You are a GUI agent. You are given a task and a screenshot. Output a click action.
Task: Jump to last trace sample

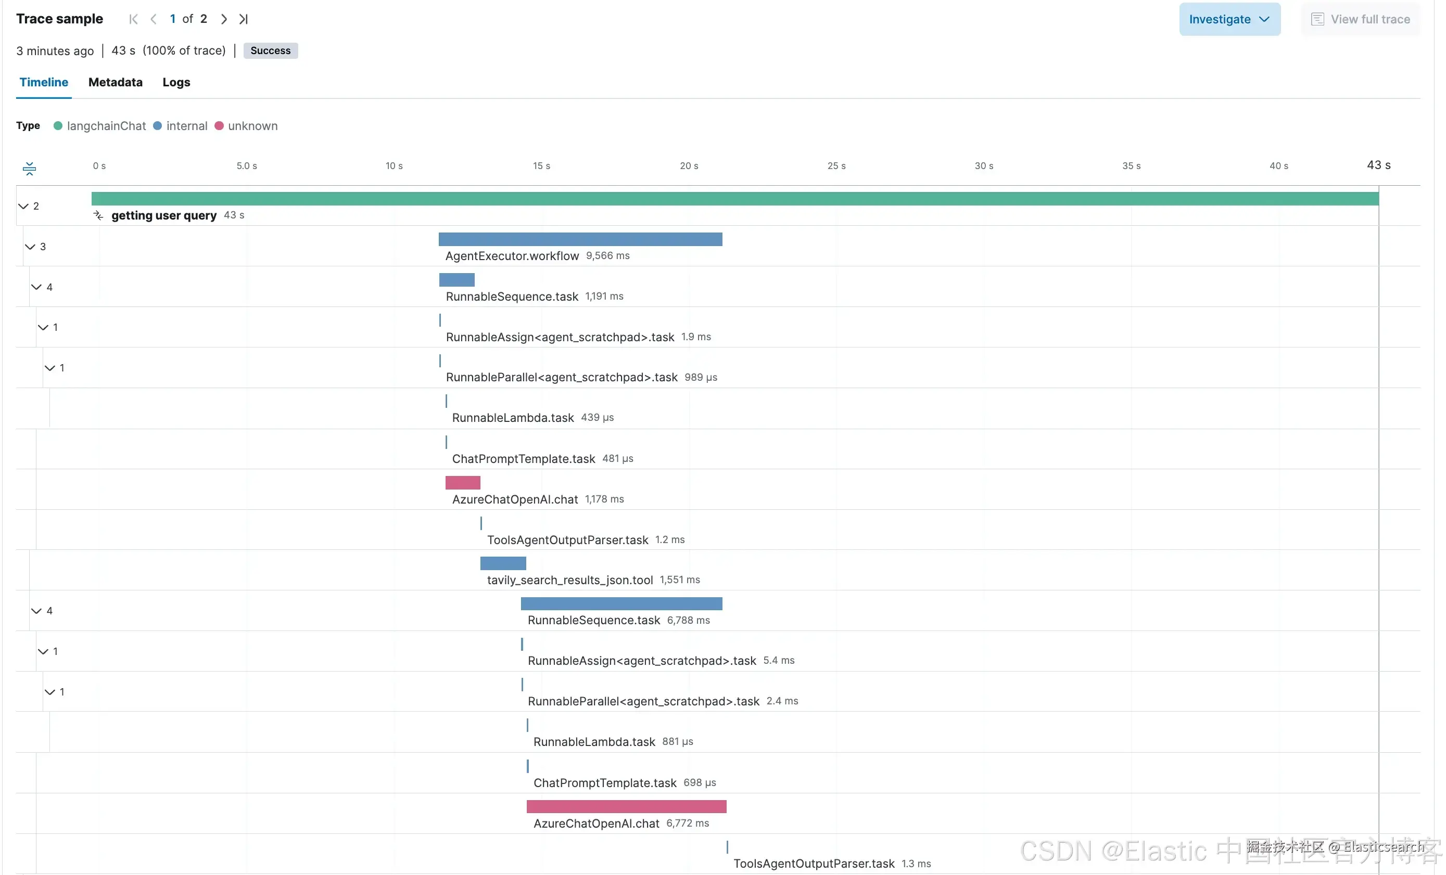coord(244,19)
